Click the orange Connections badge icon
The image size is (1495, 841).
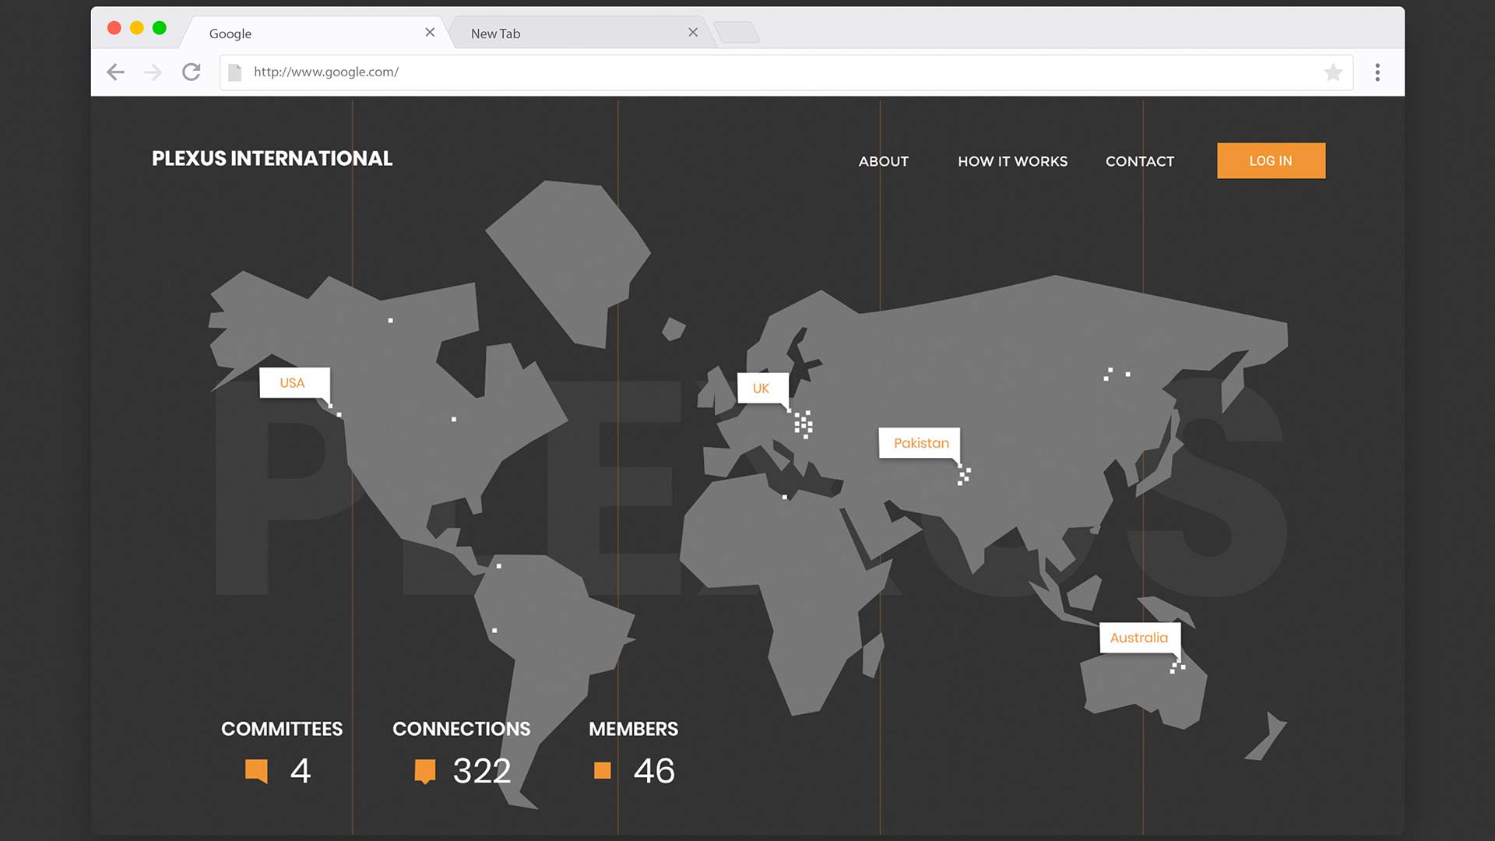424,771
